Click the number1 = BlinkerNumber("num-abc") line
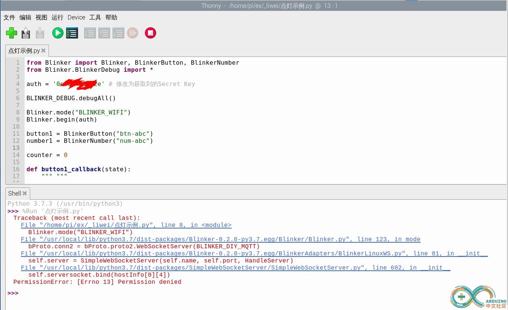 click(90, 141)
